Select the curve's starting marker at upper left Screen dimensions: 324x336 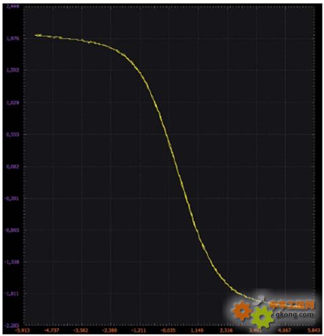(x=38, y=35)
